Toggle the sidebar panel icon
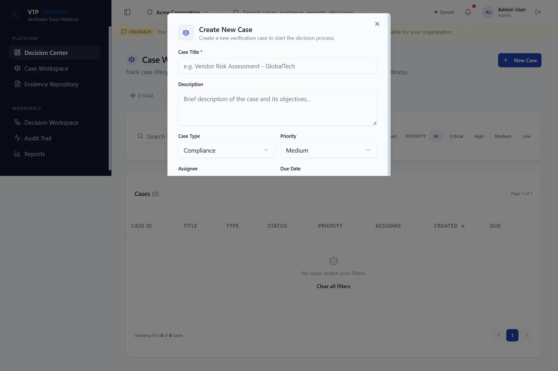This screenshot has width=558, height=371. pyautogui.click(x=127, y=12)
